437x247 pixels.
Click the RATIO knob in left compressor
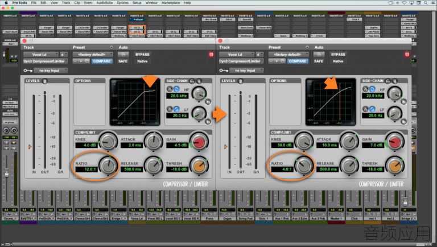(108, 166)
